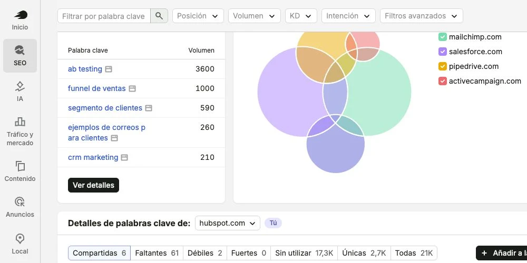Viewport: 527px width, 263px height.
Task: Click the pipedrive.com legend label
Action: click(x=474, y=66)
